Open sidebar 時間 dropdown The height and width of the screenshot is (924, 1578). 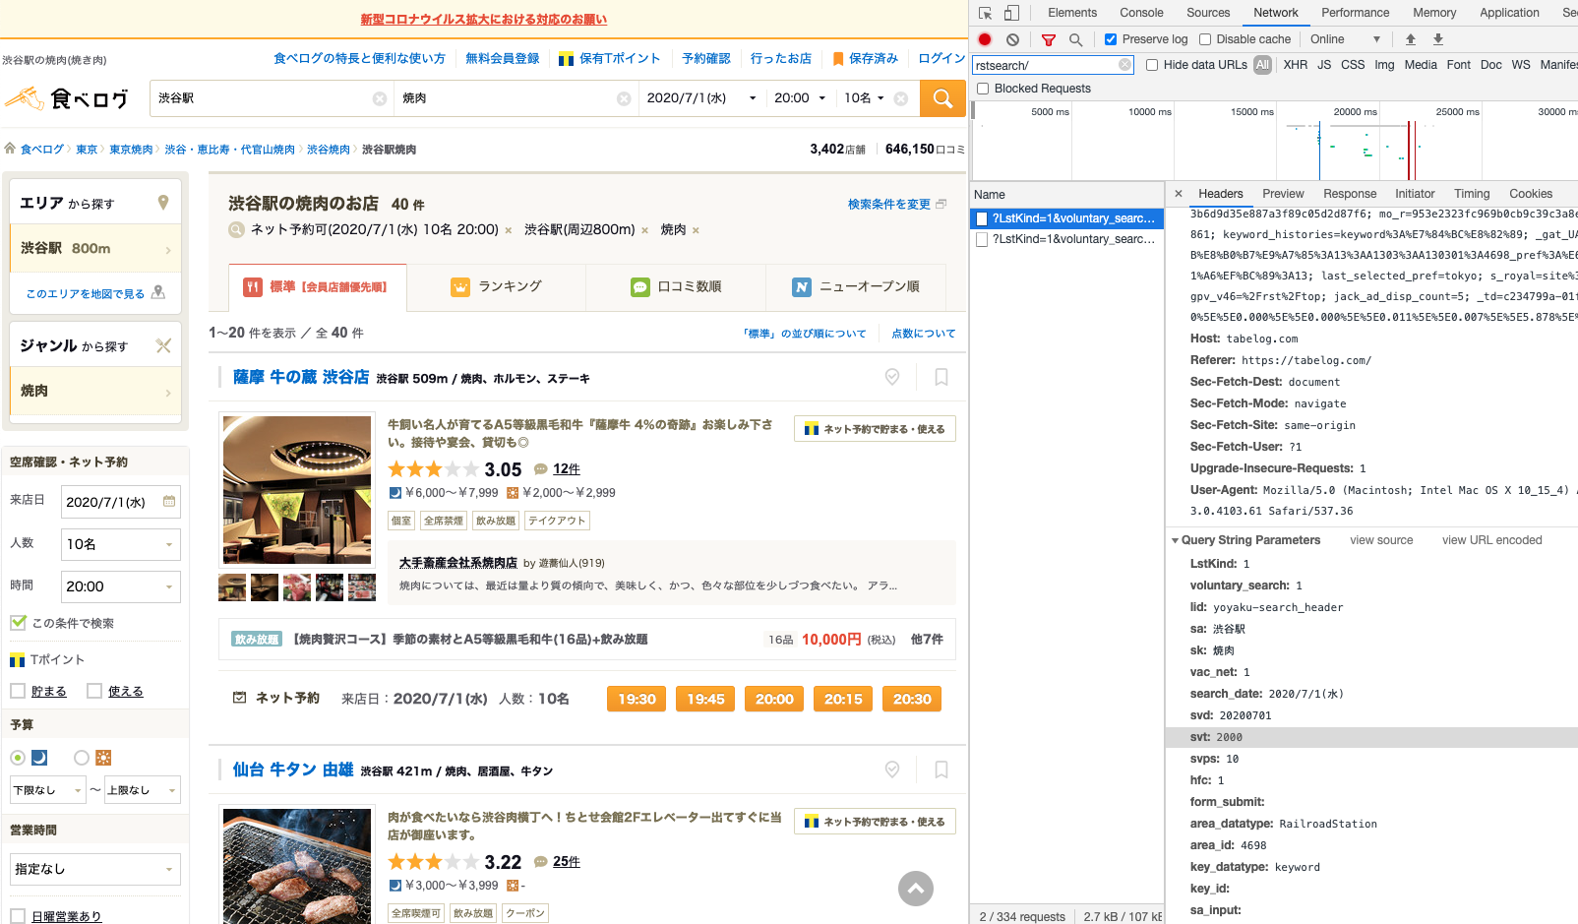tap(121, 586)
